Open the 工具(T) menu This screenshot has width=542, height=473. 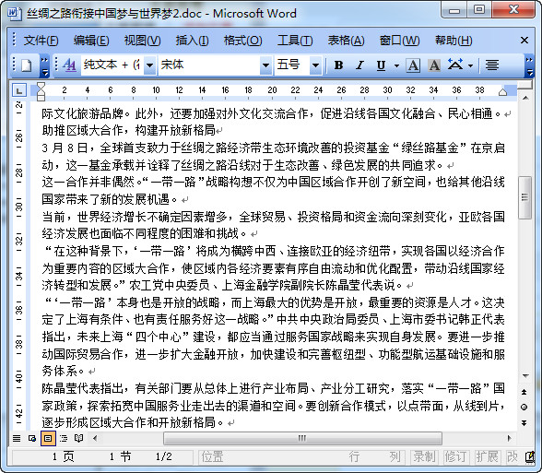(295, 41)
